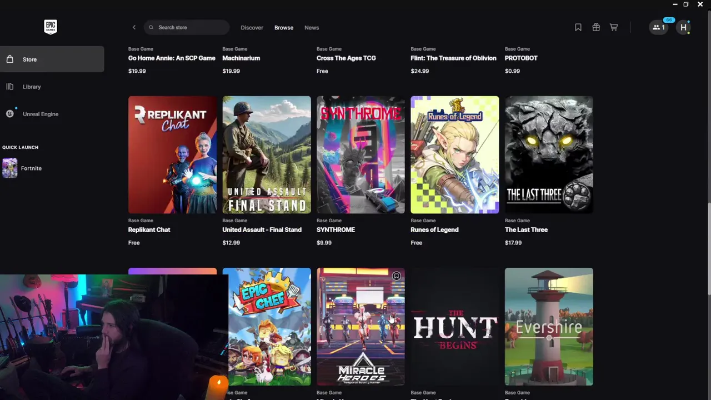Viewport: 711px width, 400px height.
Task: Click the $12.99 price label
Action: [231, 243]
